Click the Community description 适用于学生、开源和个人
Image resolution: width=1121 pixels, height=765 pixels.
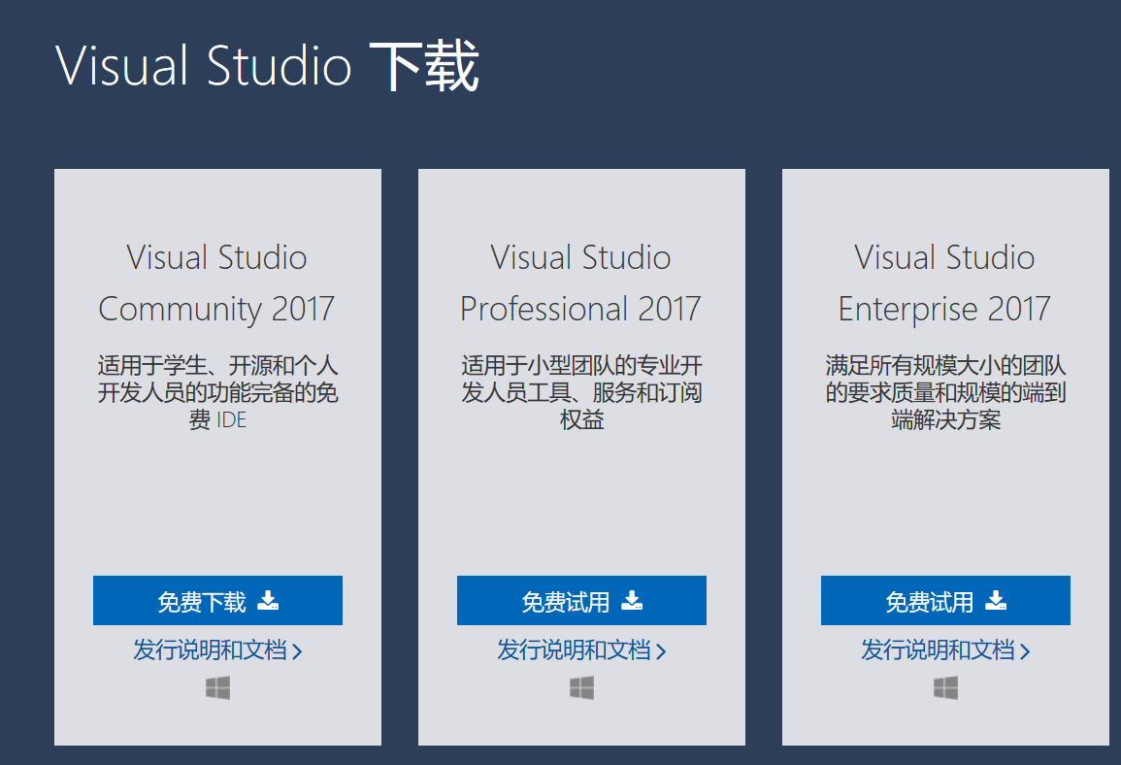pos(217,392)
